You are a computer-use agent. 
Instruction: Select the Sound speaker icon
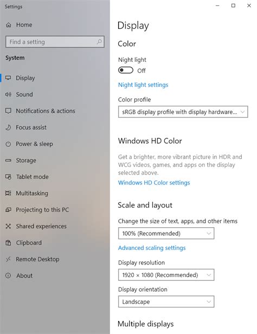(8, 94)
